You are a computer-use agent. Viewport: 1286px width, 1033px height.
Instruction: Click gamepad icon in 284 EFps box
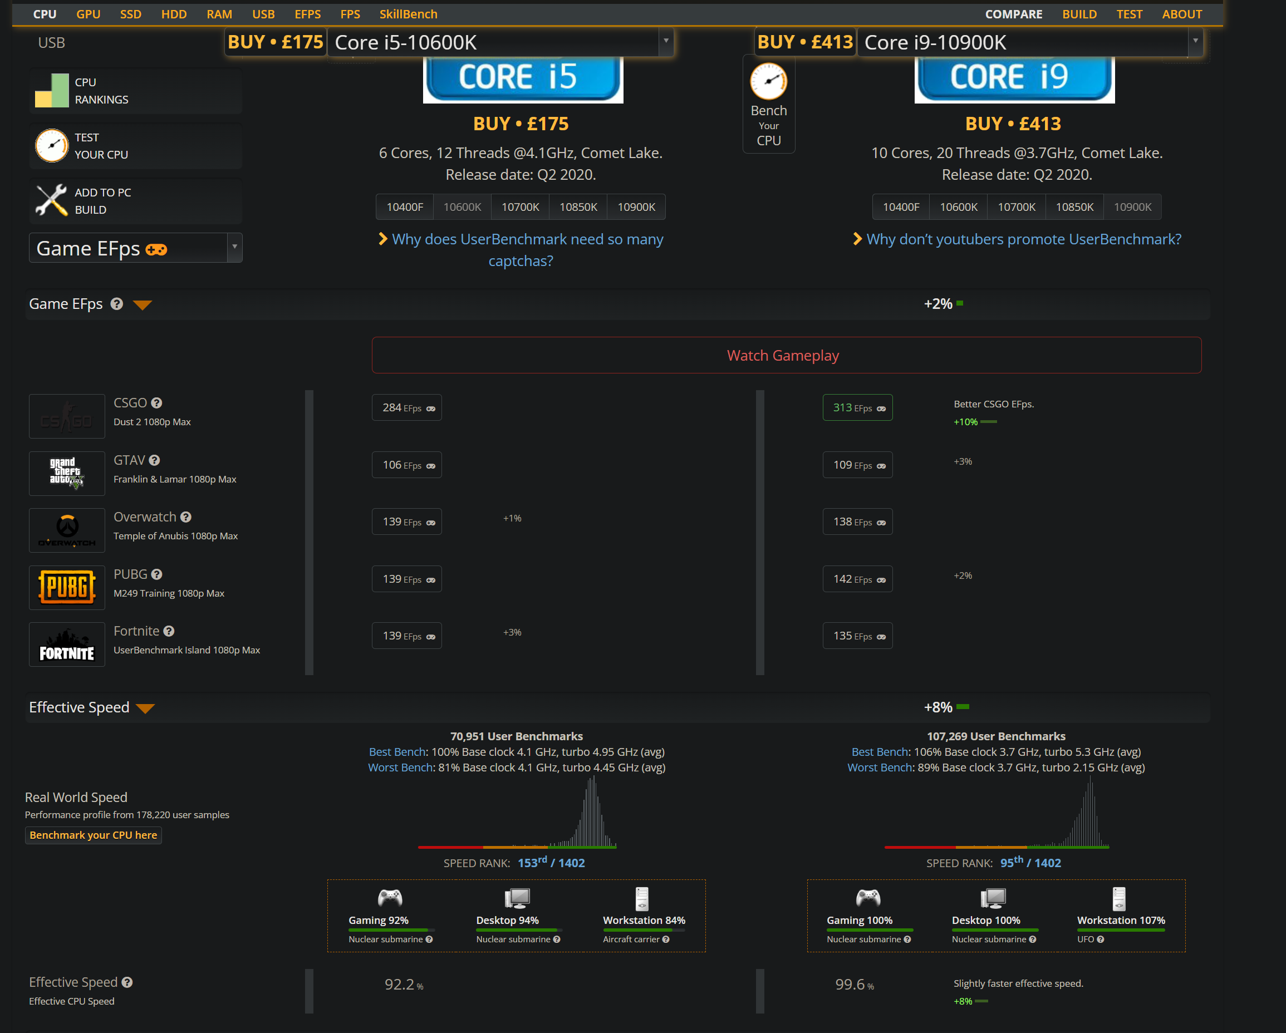pos(431,409)
